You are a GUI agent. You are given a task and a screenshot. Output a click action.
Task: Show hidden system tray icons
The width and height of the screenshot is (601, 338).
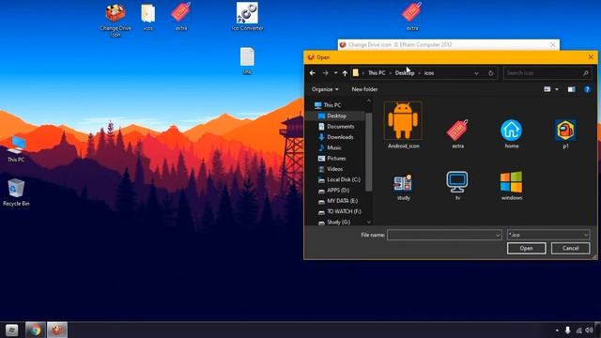[x=557, y=330]
